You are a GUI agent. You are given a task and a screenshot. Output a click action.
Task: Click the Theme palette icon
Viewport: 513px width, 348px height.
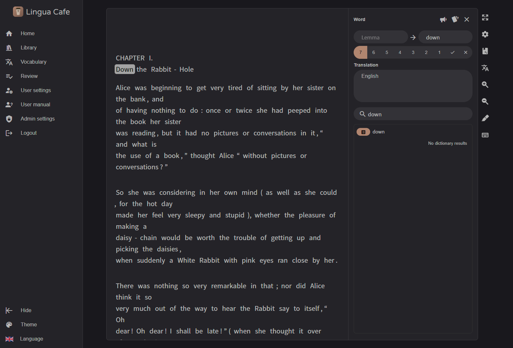click(9, 324)
